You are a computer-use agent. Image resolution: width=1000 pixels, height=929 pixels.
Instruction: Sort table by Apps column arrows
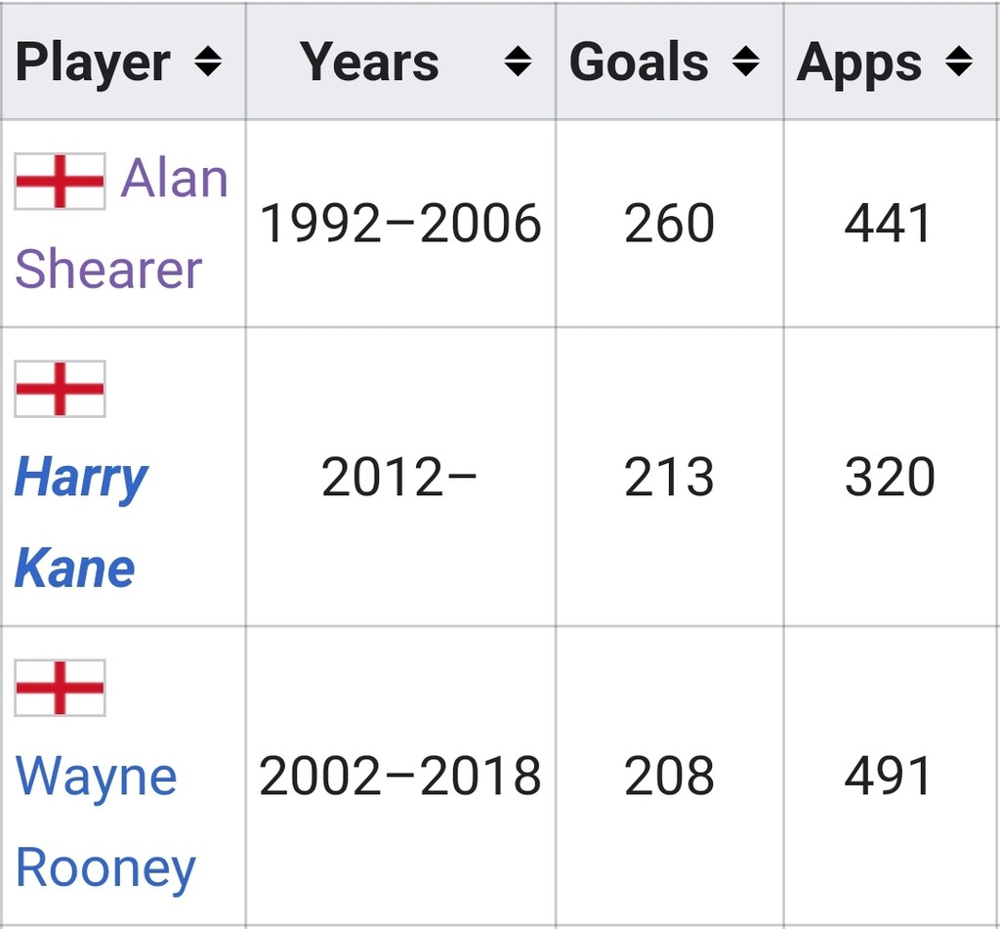click(x=959, y=62)
